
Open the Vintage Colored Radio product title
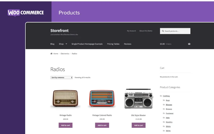(102, 115)
